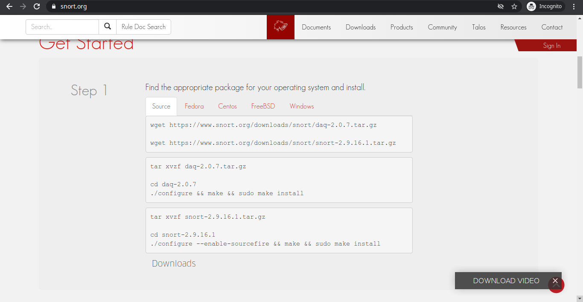Focus the browser address bar
Screen dimensions: 583x302
pyautogui.click(x=273, y=6)
